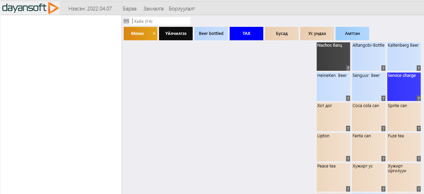Open info icon on HeineKen Beer tile
This screenshot has height=194, width=424.
(348, 98)
